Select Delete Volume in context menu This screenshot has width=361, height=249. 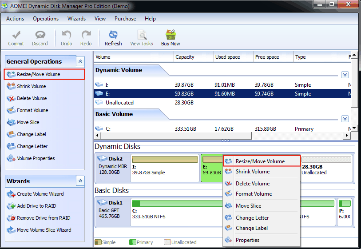(x=262, y=184)
